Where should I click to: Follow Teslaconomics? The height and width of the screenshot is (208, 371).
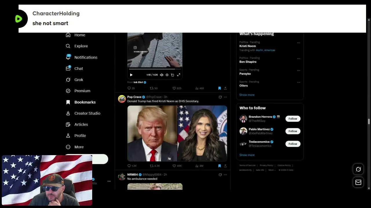[293, 144]
